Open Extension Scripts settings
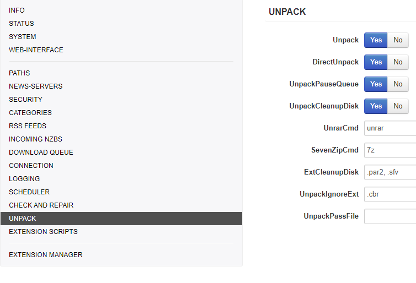The image size is (416, 283). click(43, 232)
